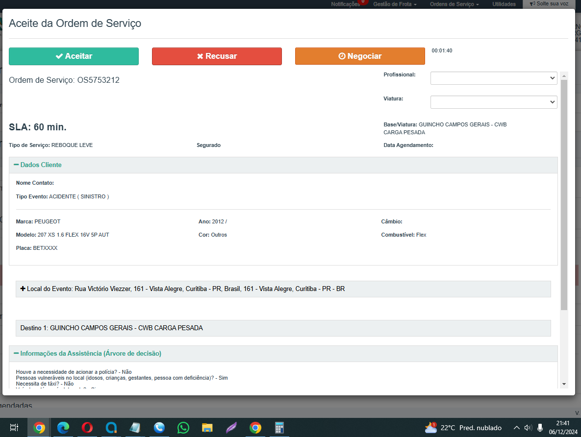Open the Gestão de Frota menu
The width and height of the screenshot is (581, 437).
pos(395,4)
